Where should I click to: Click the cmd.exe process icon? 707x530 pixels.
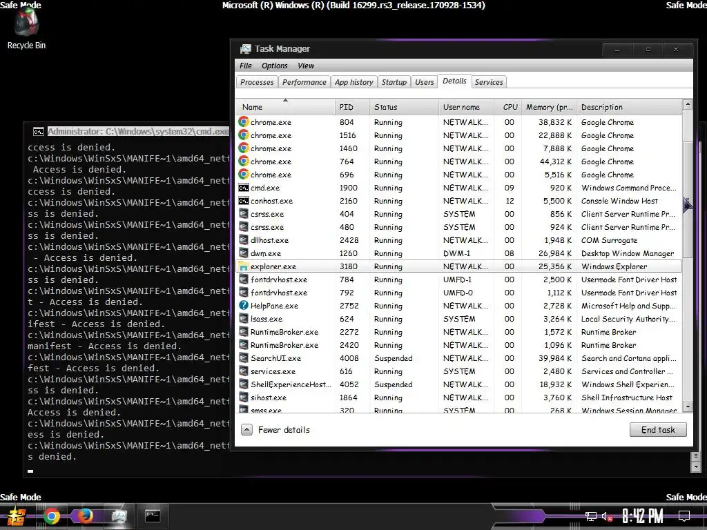point(244,188)
